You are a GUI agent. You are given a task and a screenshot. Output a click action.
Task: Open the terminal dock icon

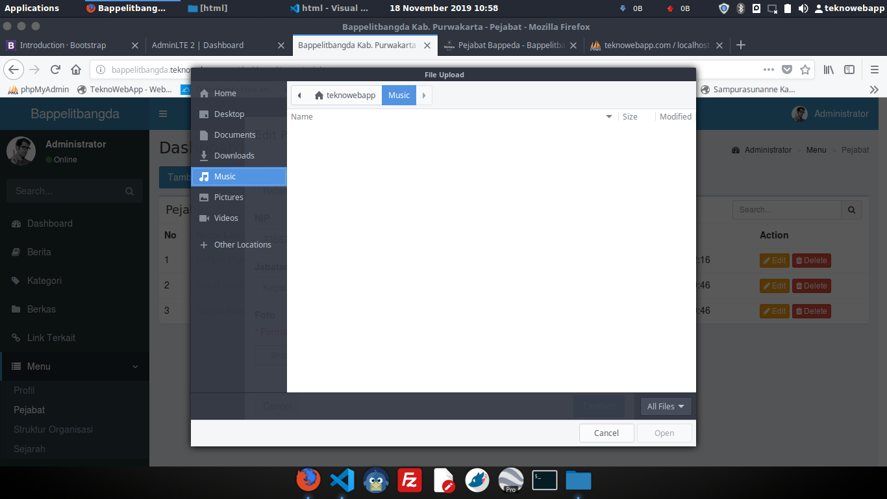[x=544, y=480]
